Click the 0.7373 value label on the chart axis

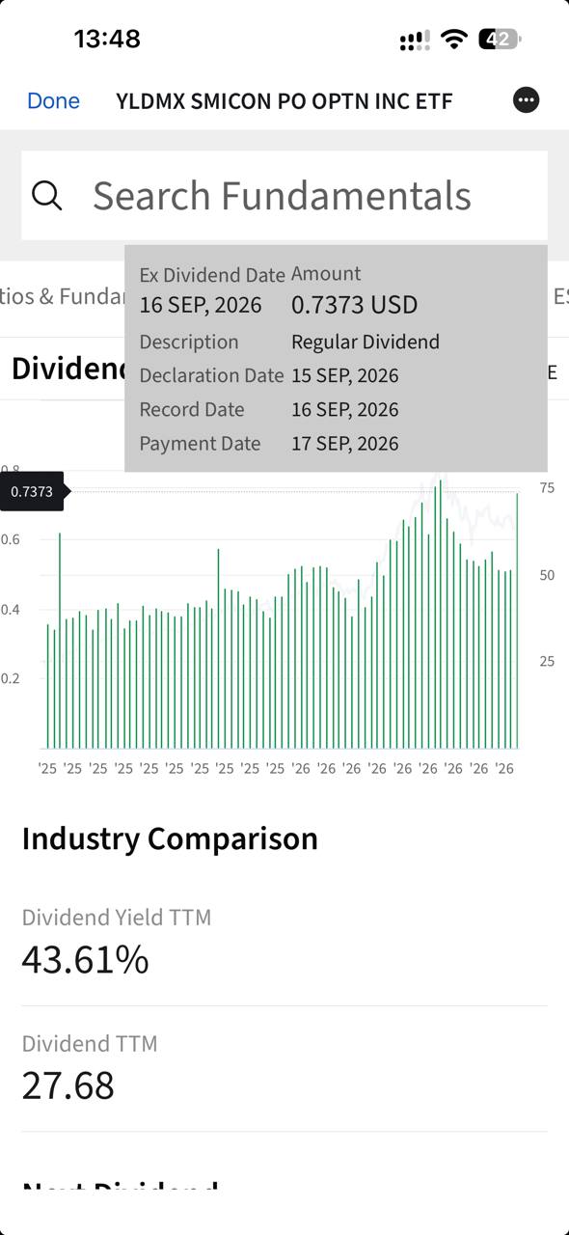point(32,492)
